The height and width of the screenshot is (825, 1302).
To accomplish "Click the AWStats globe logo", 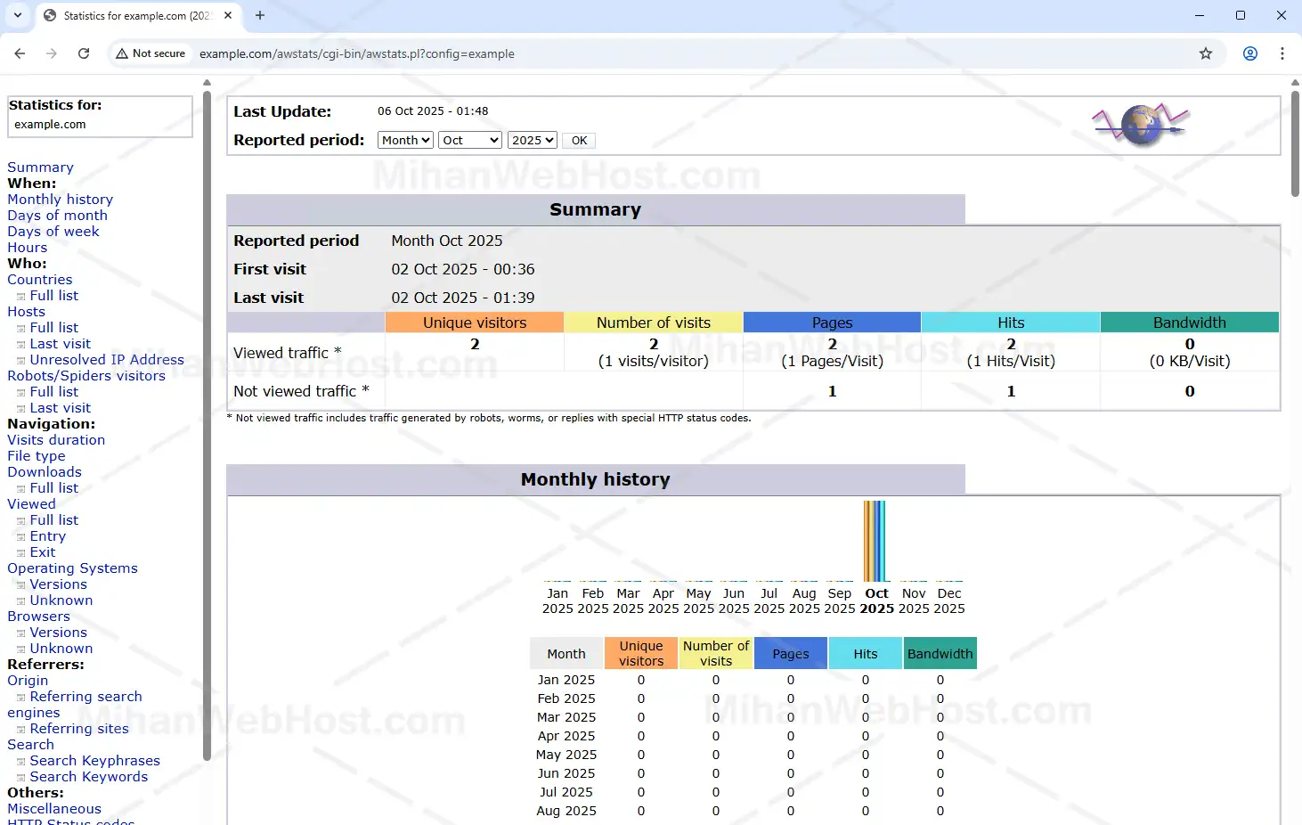I will coord(1142,125).
